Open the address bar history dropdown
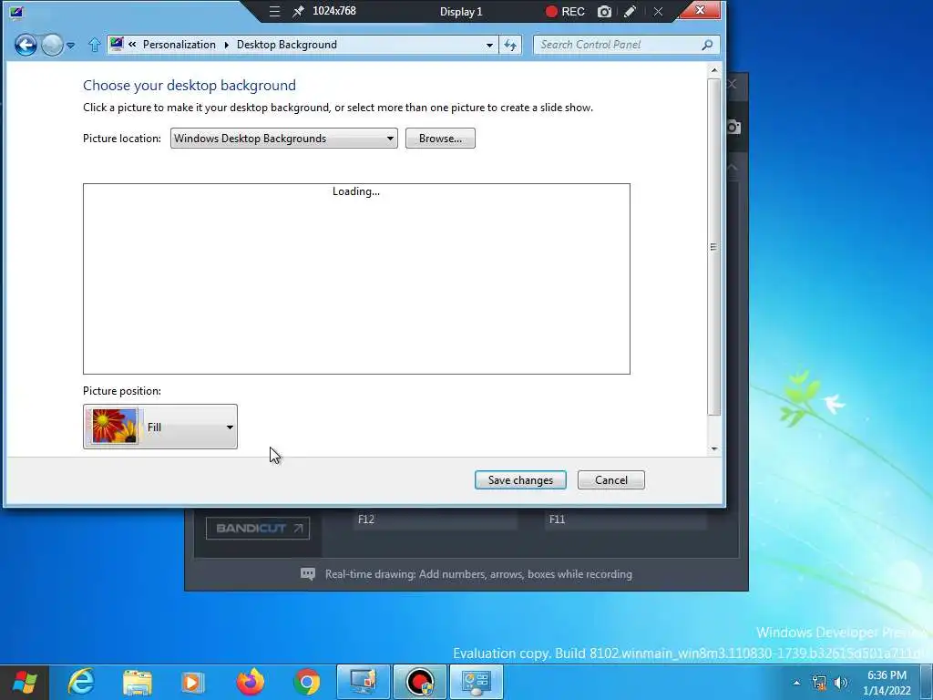 [489, 45]
